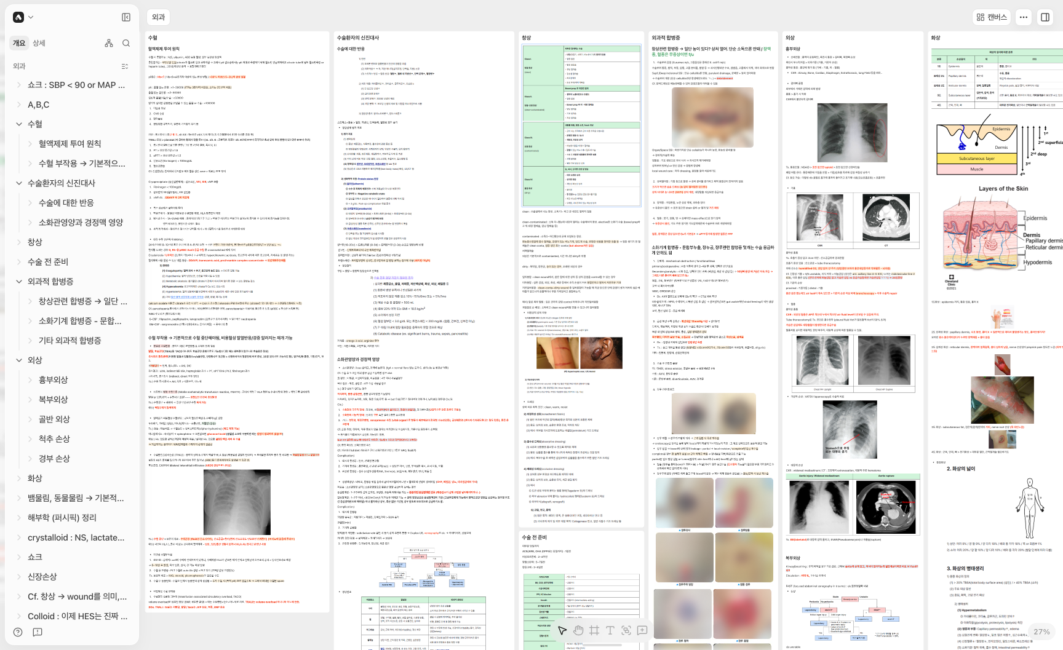1063x650 pixels.
Task: Open the feedback message icon
Action: [x=38, y=632]
